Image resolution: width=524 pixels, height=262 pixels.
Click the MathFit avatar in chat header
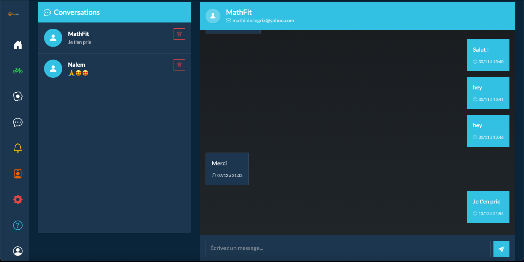(213, 16)
